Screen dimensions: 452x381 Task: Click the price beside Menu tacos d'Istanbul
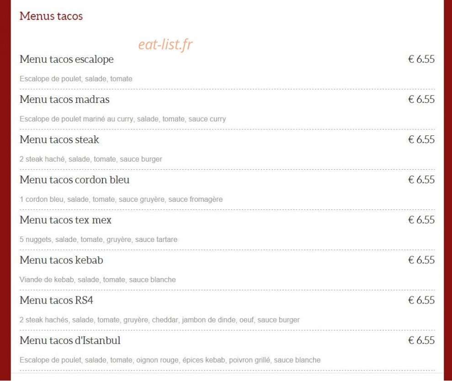tap(421, 340)
